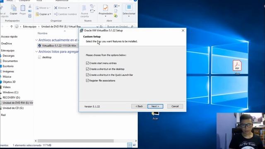This screenshot has width=265, height=149.
Task: Open the Seleccionar dropdown arrow
Action: click(x=129, y=17)
